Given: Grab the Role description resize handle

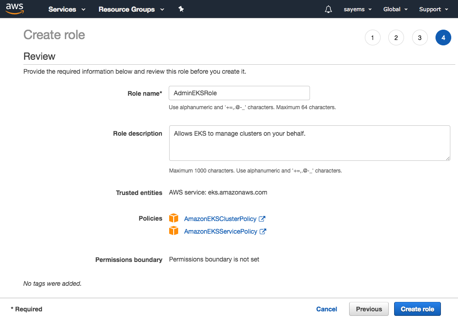Looking at the screenshot, I should [x=448, y=158].
